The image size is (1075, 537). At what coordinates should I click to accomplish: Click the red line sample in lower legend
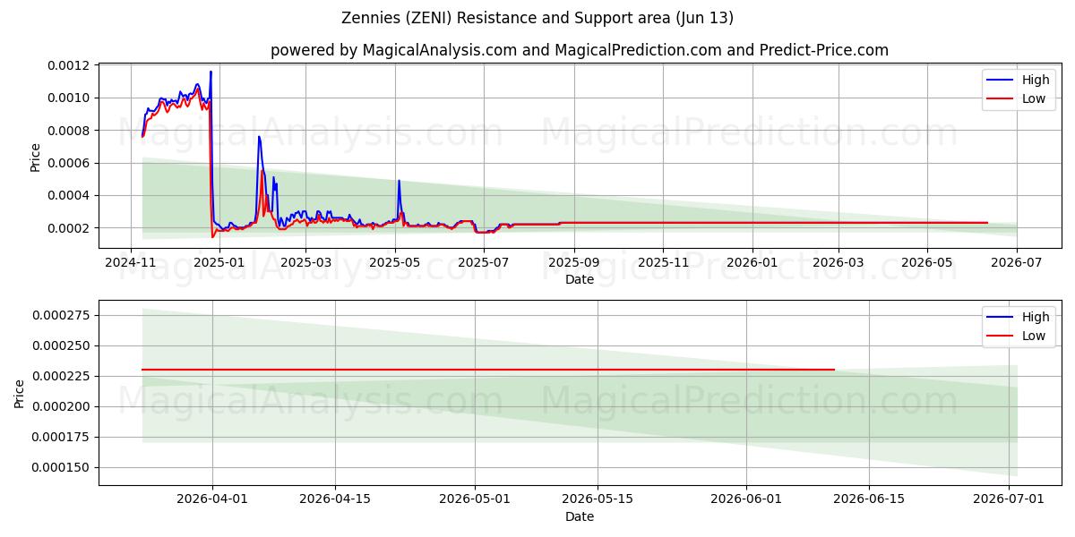[x=1001, y=337]
